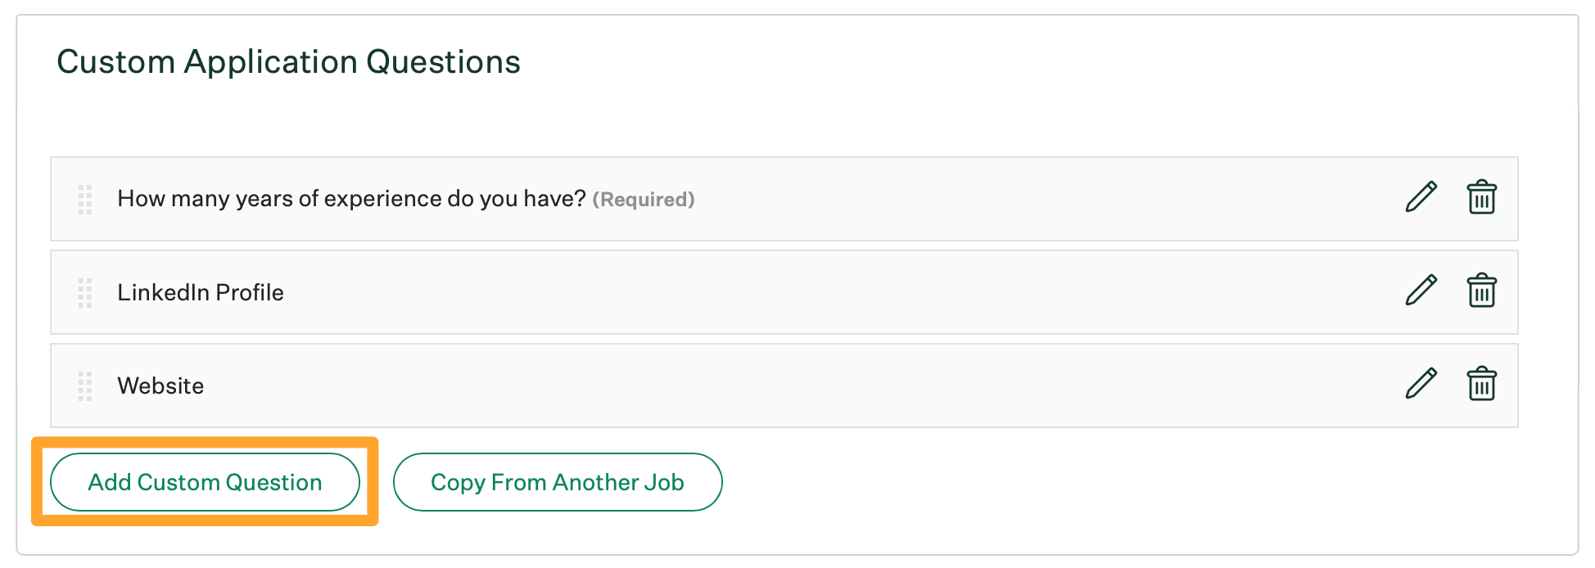This screenshot has height=568, width=1595.
Task: Open Copy From Another Job
Action: click(x=557, y=482)
